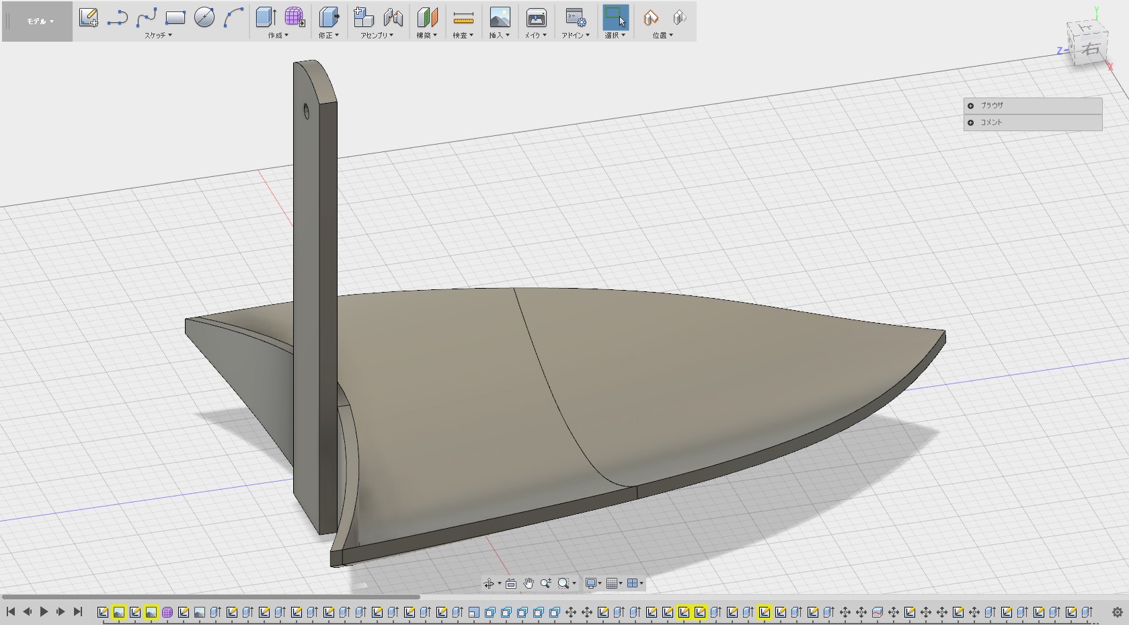Click the gray Revert Position icon
Viewport: 1129px width, 625px height.
679,17
